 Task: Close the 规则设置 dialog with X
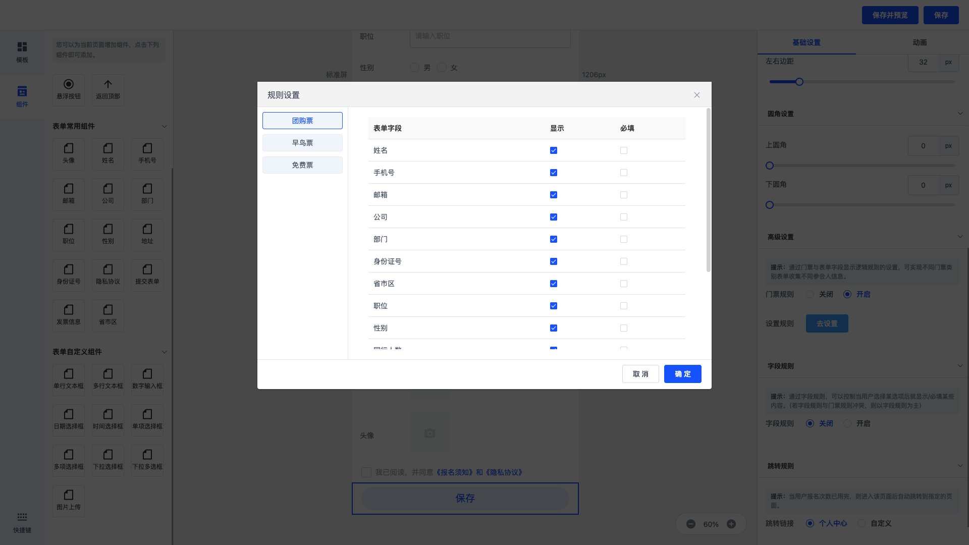(x=697, y=95)
